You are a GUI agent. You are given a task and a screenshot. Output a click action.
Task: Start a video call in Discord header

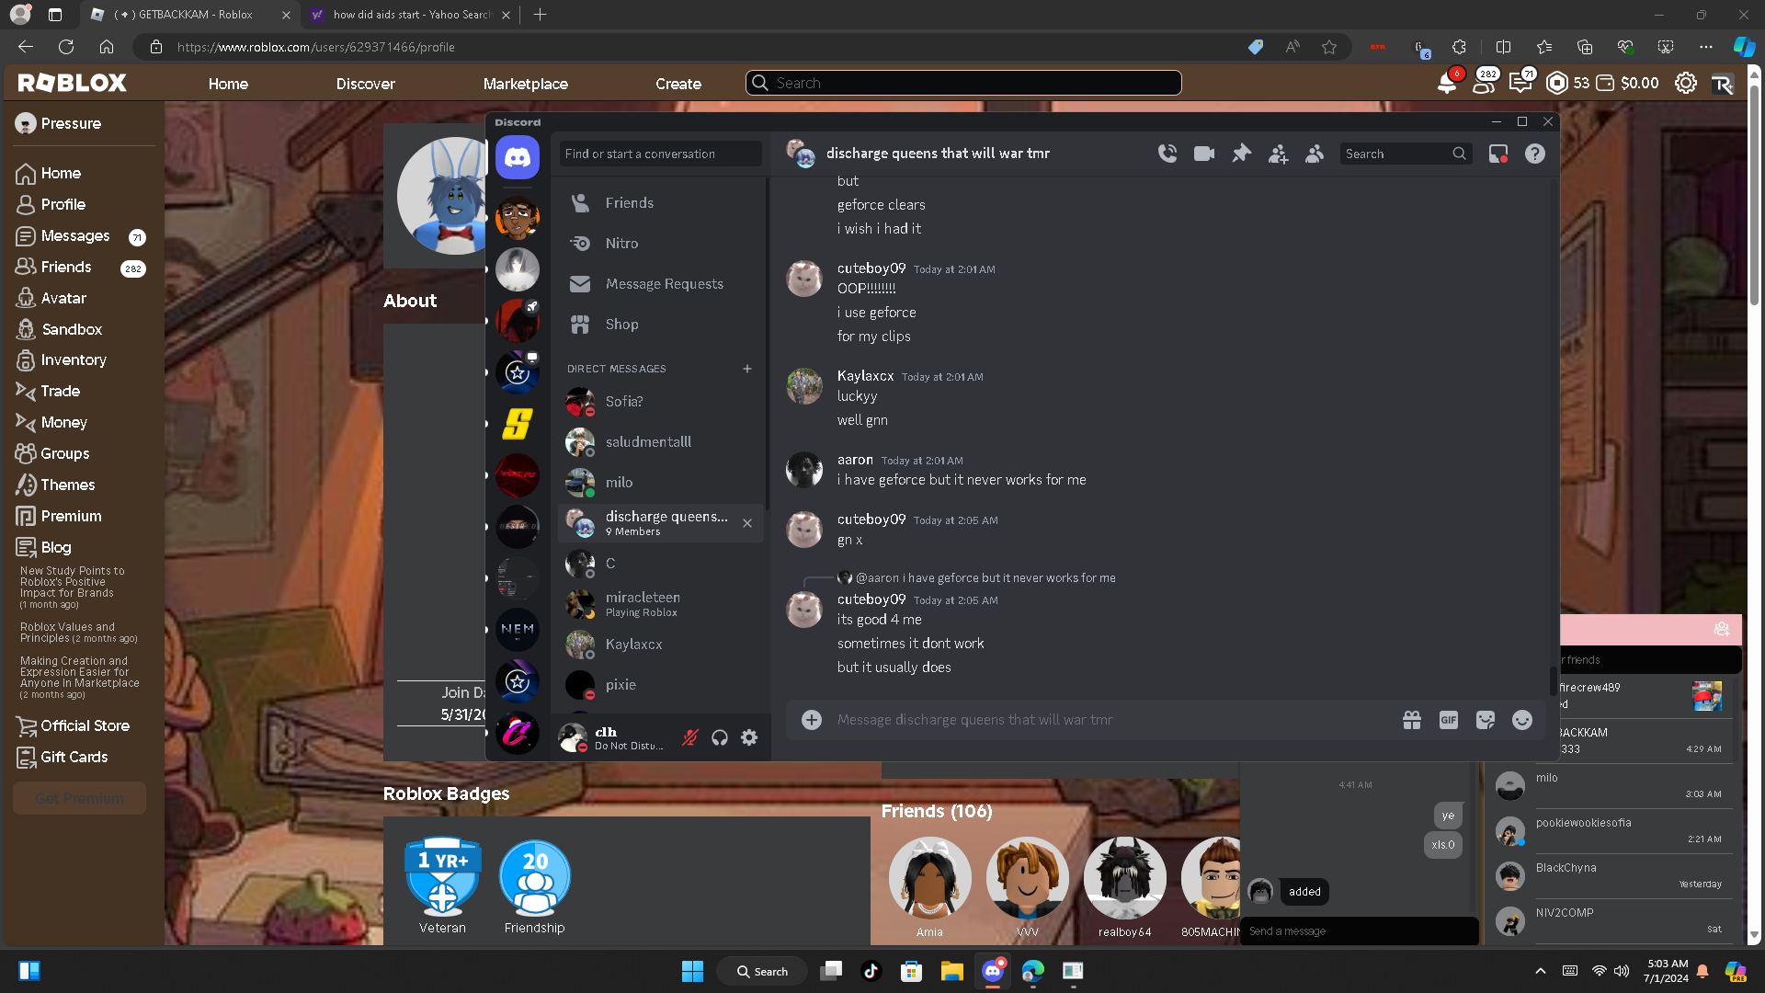click(x=1204, y=154)
